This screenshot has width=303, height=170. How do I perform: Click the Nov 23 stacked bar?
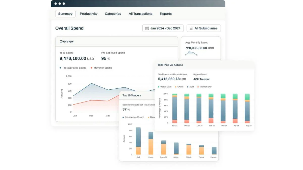pyautogui.click(x=174, y=109)
